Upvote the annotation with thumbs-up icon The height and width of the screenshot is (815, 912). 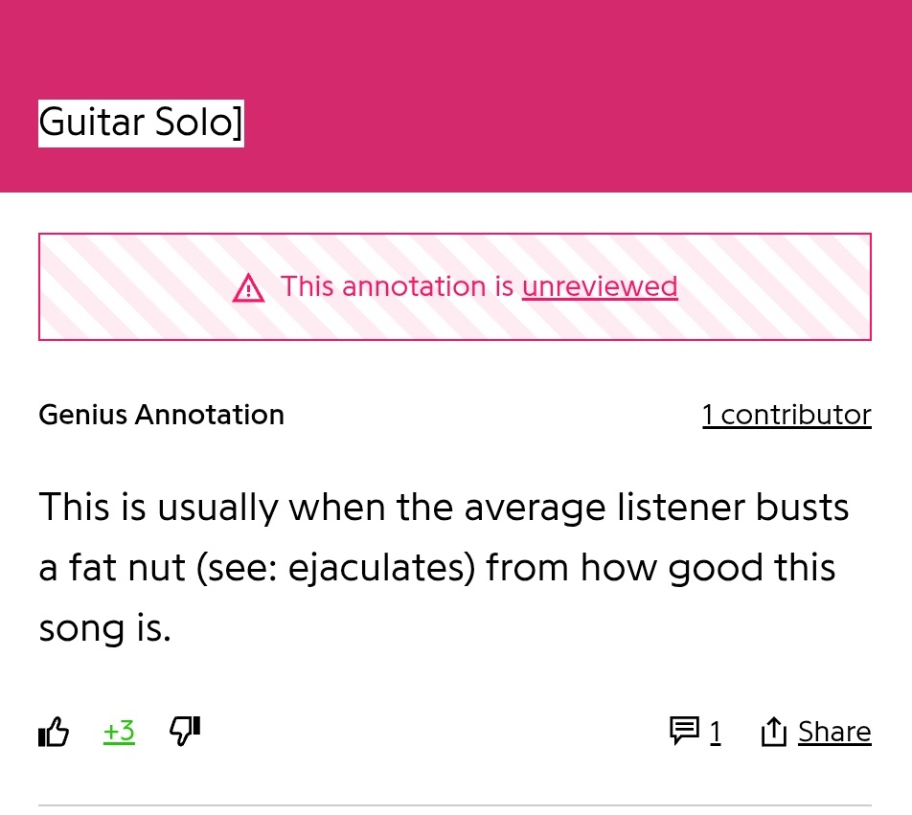coord(54,732)
